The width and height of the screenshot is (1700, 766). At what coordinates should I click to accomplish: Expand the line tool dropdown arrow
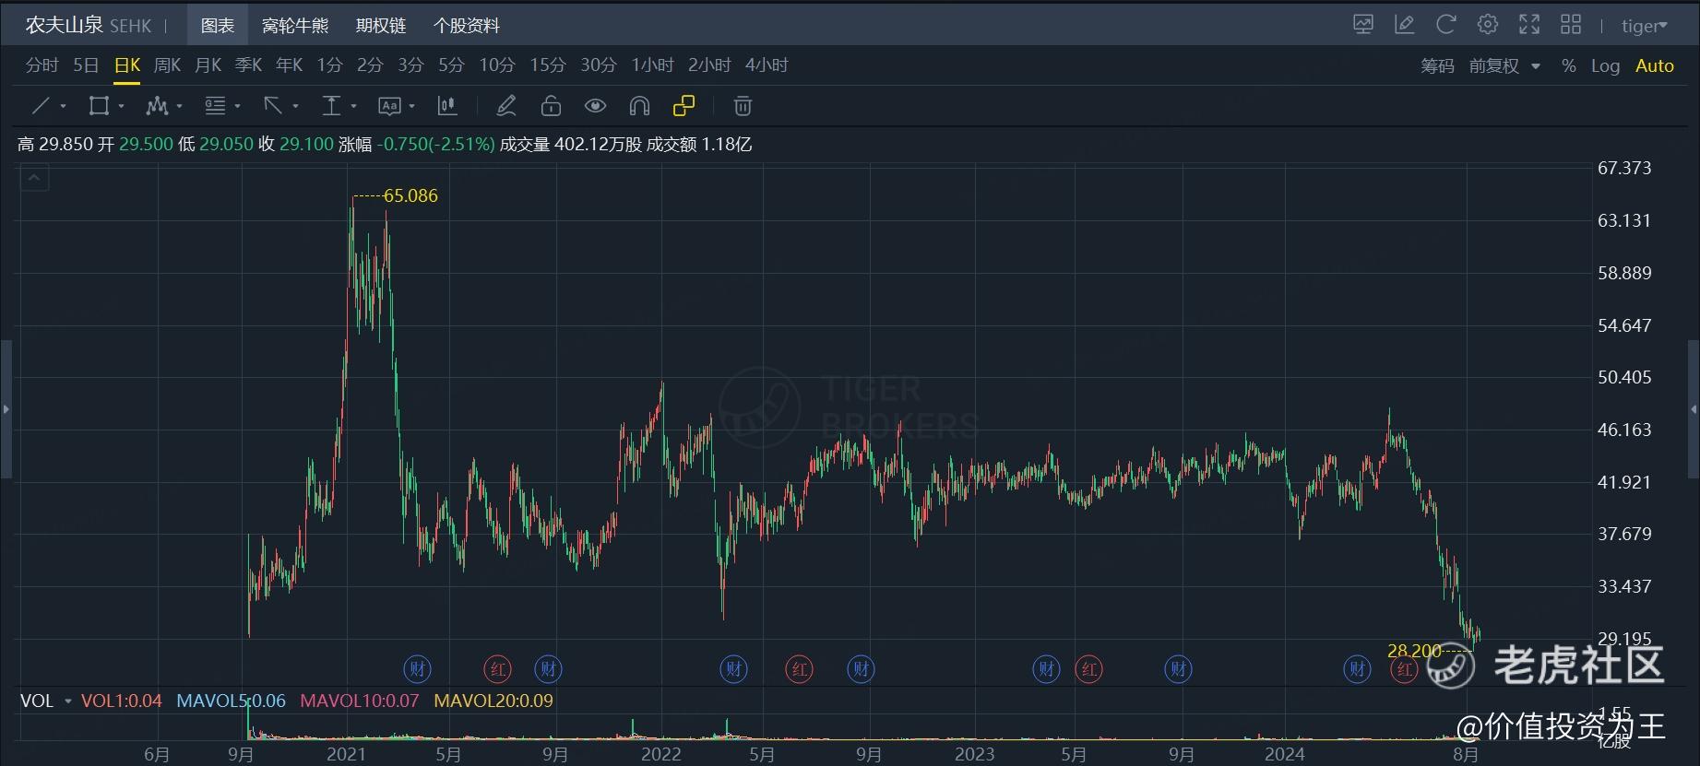point(64,107)
